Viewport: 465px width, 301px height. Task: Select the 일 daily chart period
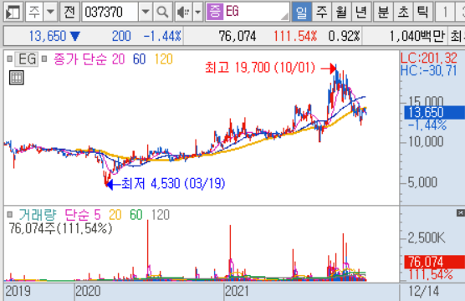click(302, 13)
